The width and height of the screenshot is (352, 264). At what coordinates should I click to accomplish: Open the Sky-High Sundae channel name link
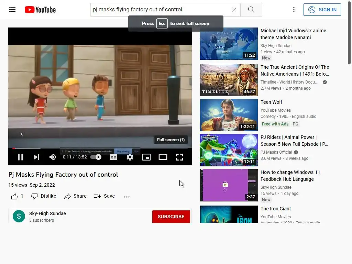(x=47, y=213)
